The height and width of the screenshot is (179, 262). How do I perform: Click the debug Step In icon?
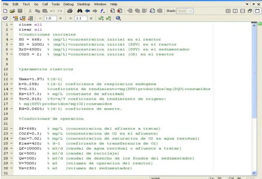coord(137,11)
